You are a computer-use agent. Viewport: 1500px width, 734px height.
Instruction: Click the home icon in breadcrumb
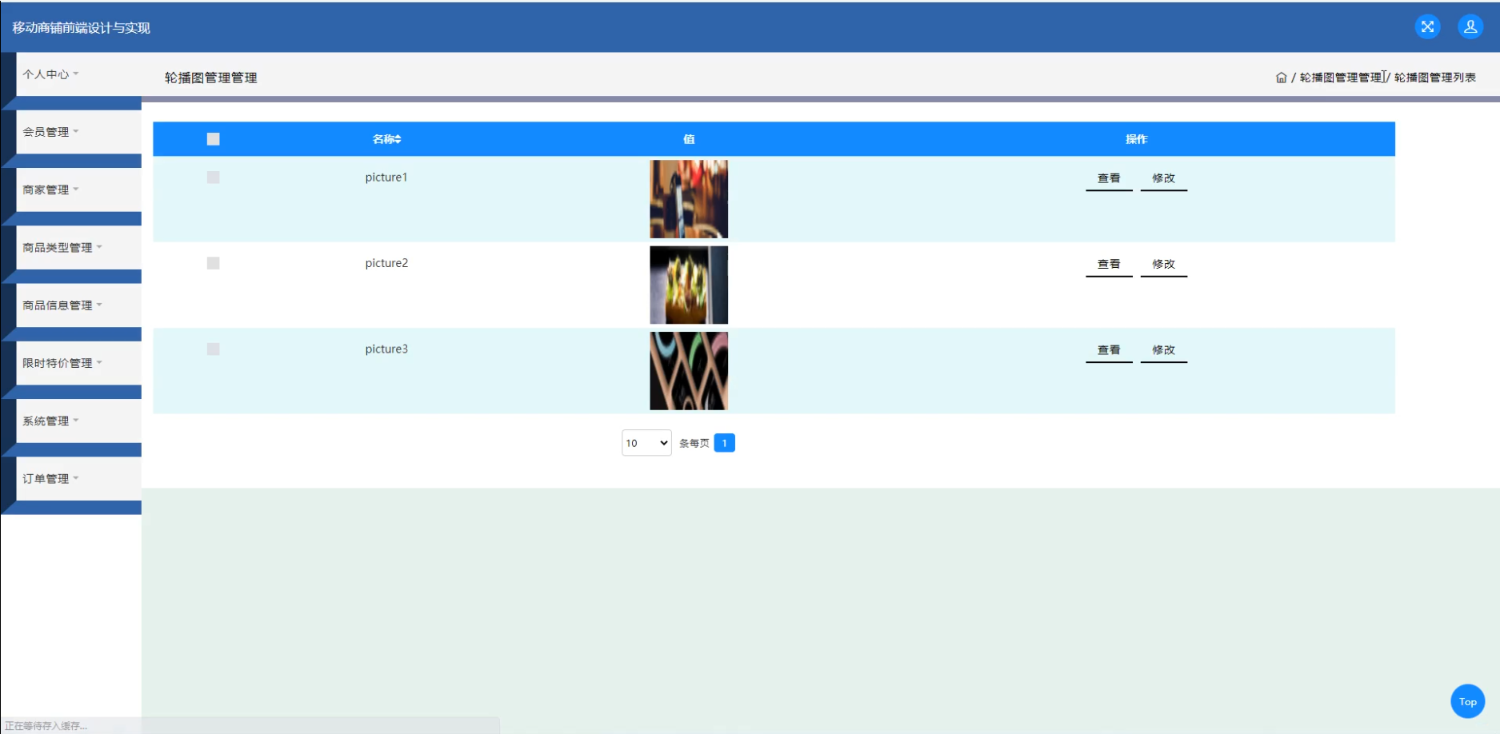coord(1281,78)
